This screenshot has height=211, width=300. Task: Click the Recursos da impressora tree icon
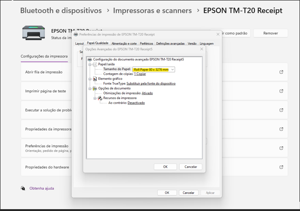100,98
